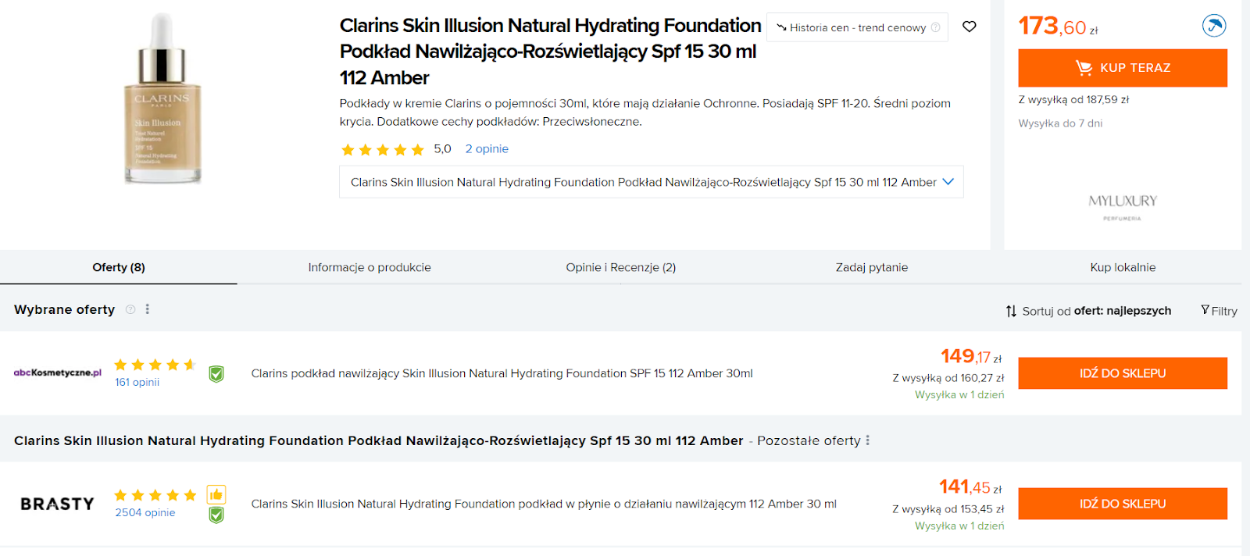Go to abcKosmetyczne.pl shop via IDŹ DO SKLEPU
Image resolution: width=1250 pixels, height=556 pixels.
(1123, 373)
